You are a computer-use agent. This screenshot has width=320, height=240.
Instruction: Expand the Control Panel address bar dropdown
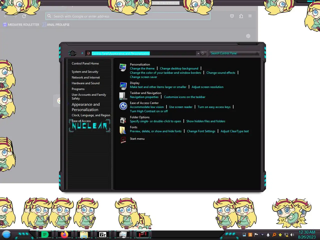coord(198,53)
